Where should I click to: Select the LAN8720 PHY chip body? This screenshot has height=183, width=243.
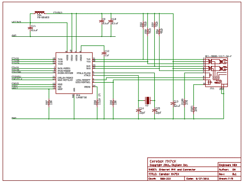tap(74, 73)
